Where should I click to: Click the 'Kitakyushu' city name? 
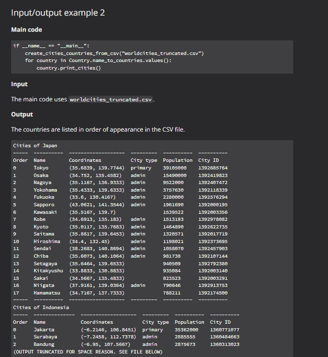point(48,270)
